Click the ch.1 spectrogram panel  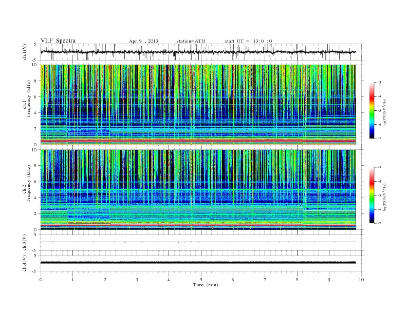click(198, 105)
